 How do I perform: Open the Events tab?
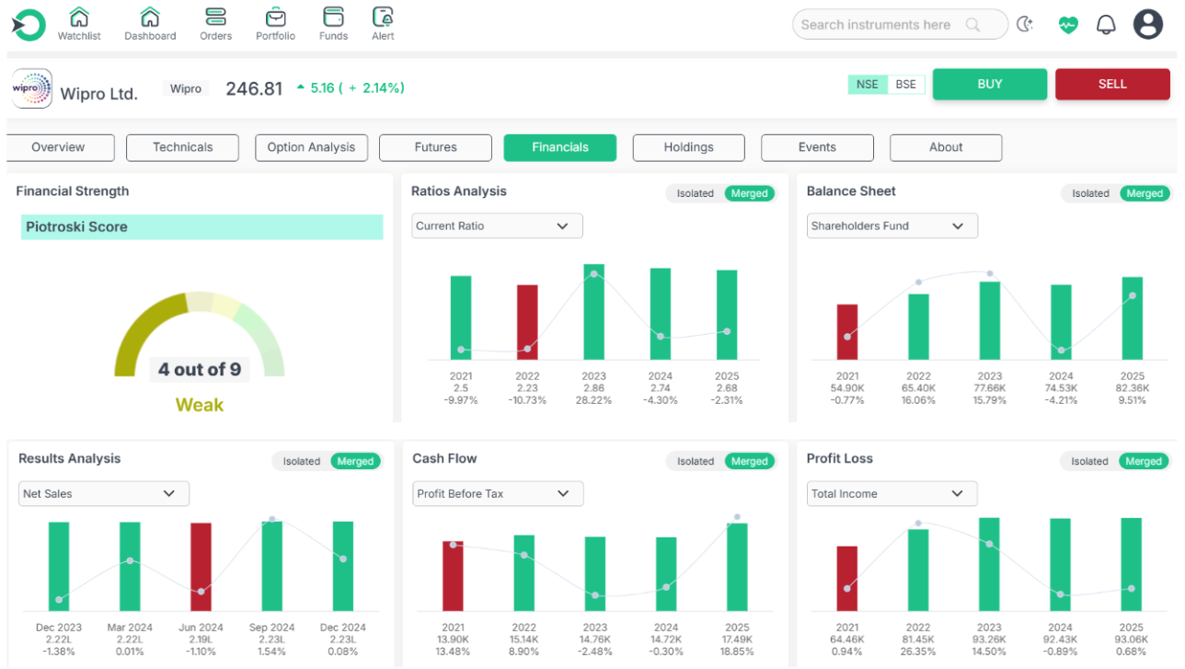click(817, 147)
